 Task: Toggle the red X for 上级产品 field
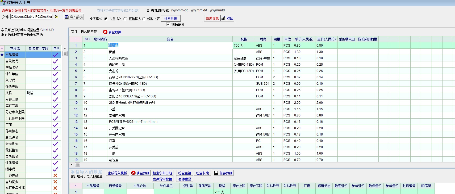(55, 175)
